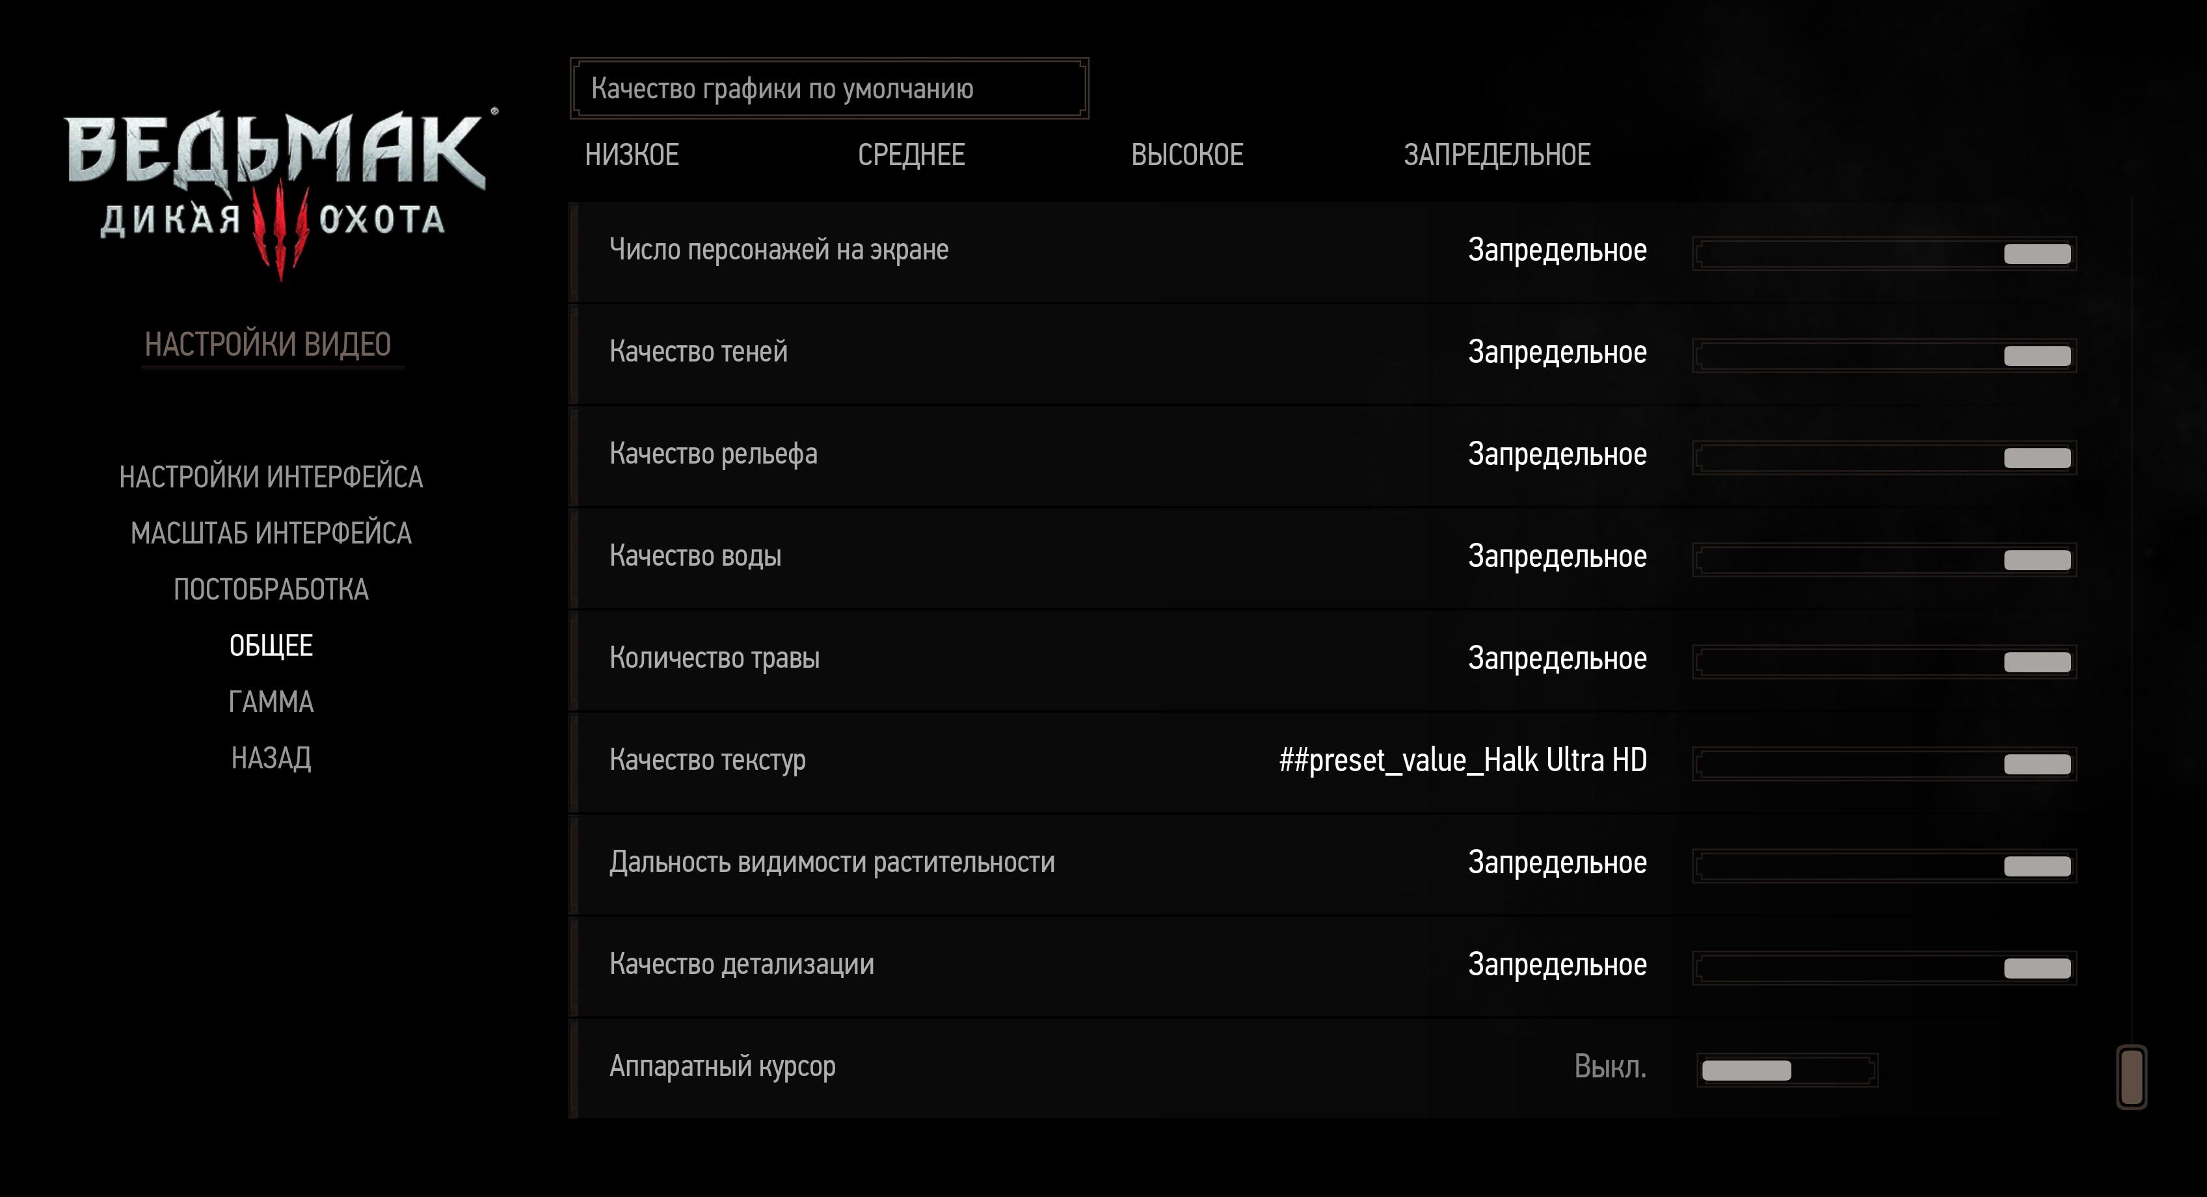Click the Ведьмак Дикая Охота logo
This screenshot has width=2207, height=1197.
[276, 189]
